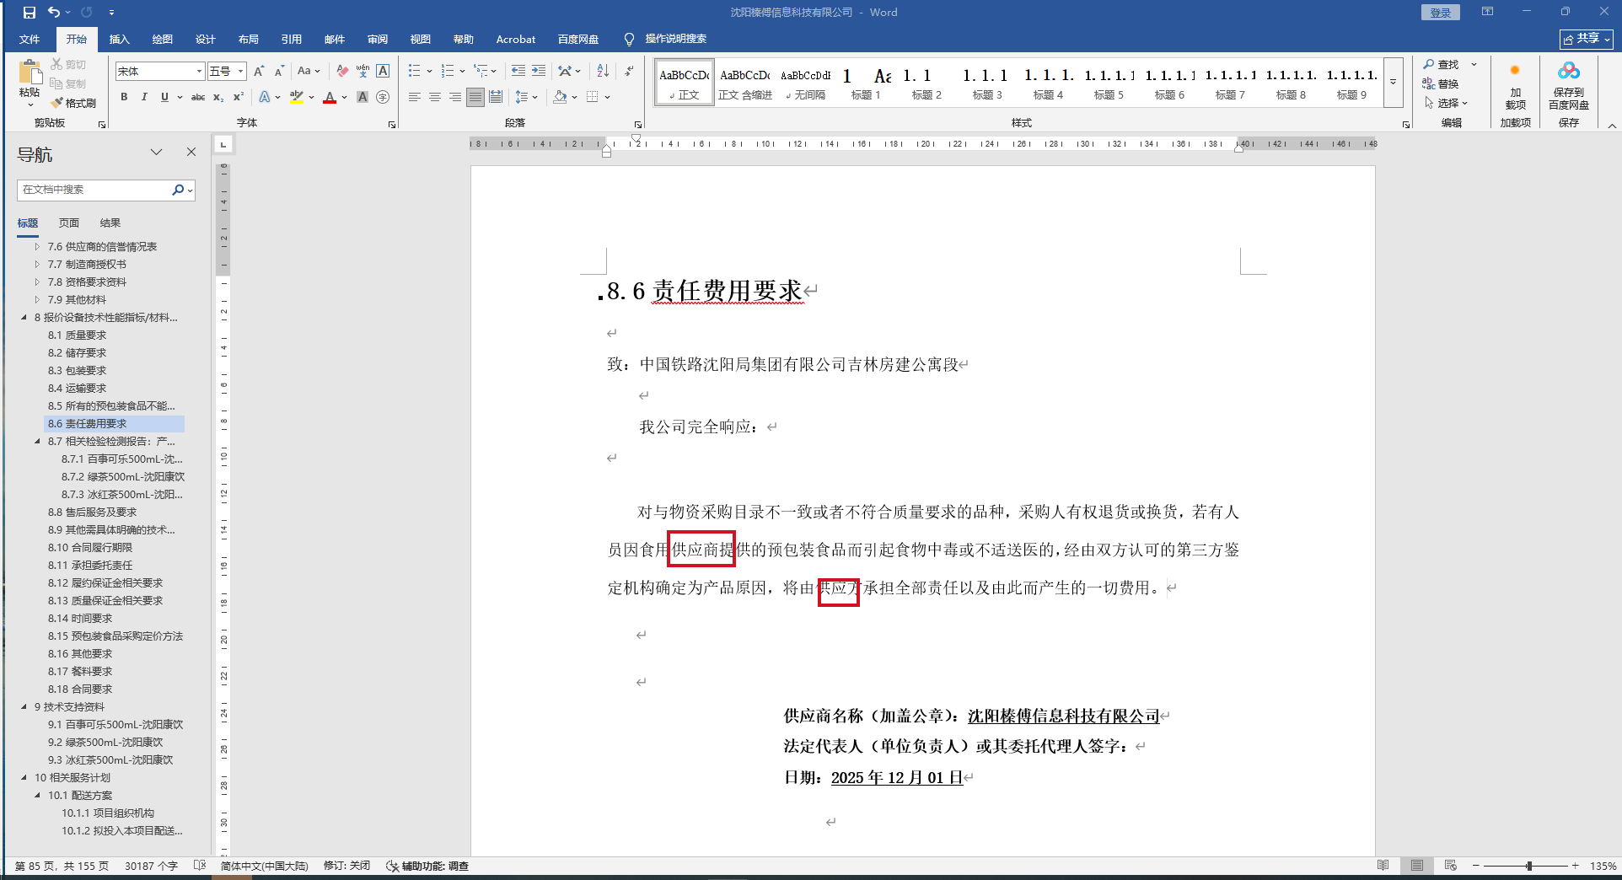The image size is (1622, 880).
Task: Open line spacing dropdown
Action: point(527,98)
